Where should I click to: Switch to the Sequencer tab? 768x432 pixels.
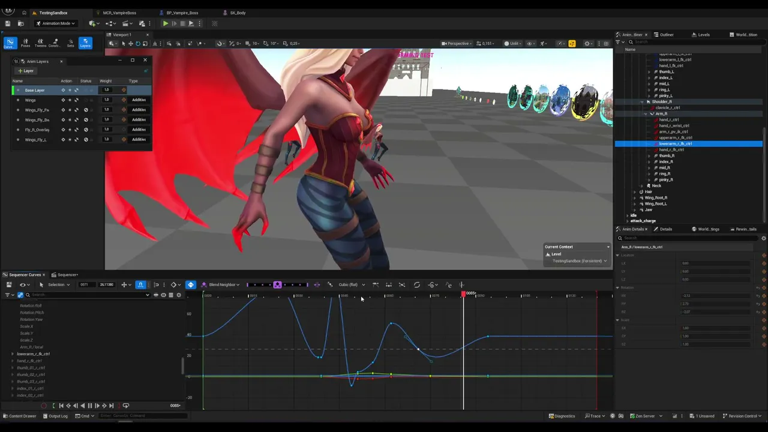pos(65,275)
